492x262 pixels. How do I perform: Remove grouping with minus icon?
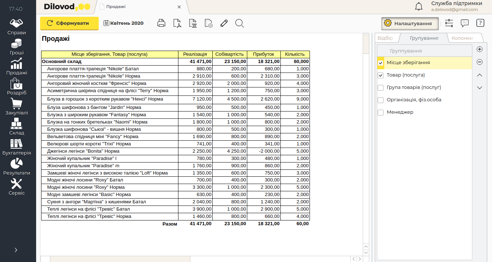point(480,62)
